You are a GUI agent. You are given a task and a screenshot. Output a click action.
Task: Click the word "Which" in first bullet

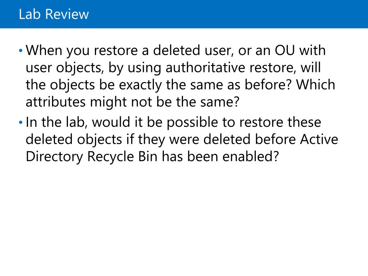(x=316, y=84)
